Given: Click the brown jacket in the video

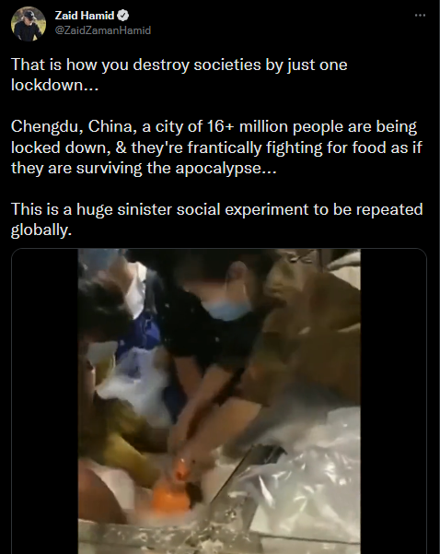Looking at the screenshot, I should (310, 339).
